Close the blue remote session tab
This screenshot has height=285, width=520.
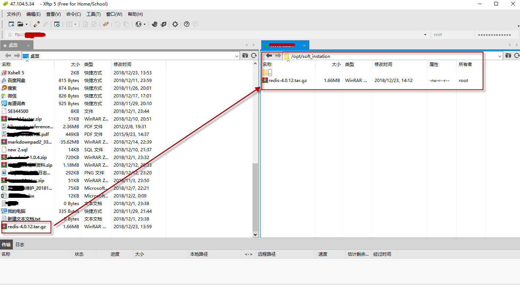pos(303,45)
